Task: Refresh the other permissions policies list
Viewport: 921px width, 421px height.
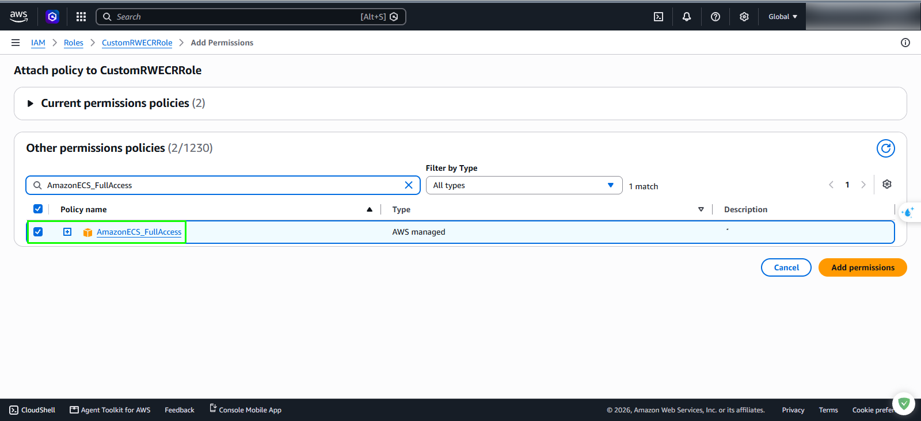Action: click(886, 148)
